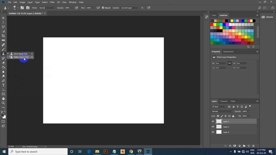Toggle lock image pixels brush
The image size is (276, 155).
coord(222,116)
